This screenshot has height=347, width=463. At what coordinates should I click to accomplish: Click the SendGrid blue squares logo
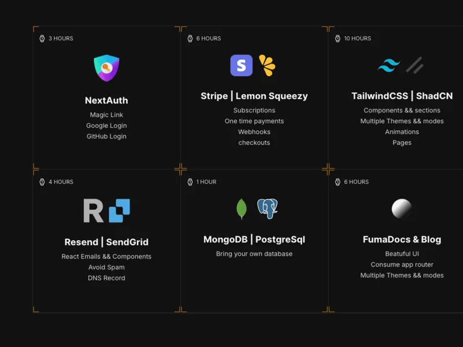(x=119, y=211)
